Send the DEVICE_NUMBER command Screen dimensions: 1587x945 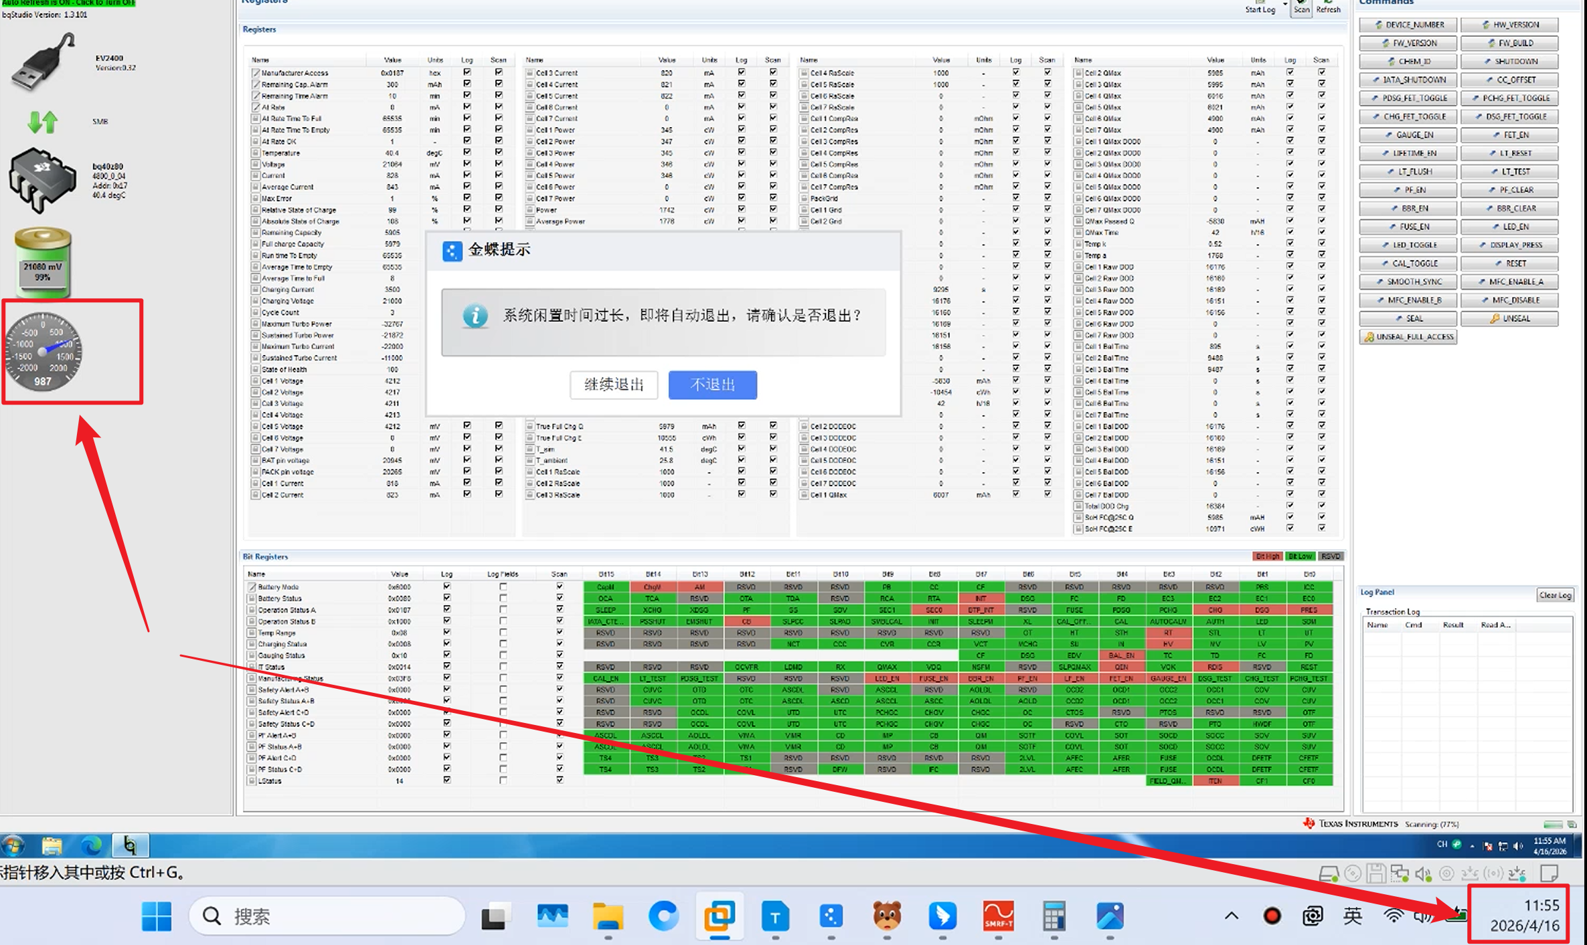pyautogui.click(x=1408, y=25)
